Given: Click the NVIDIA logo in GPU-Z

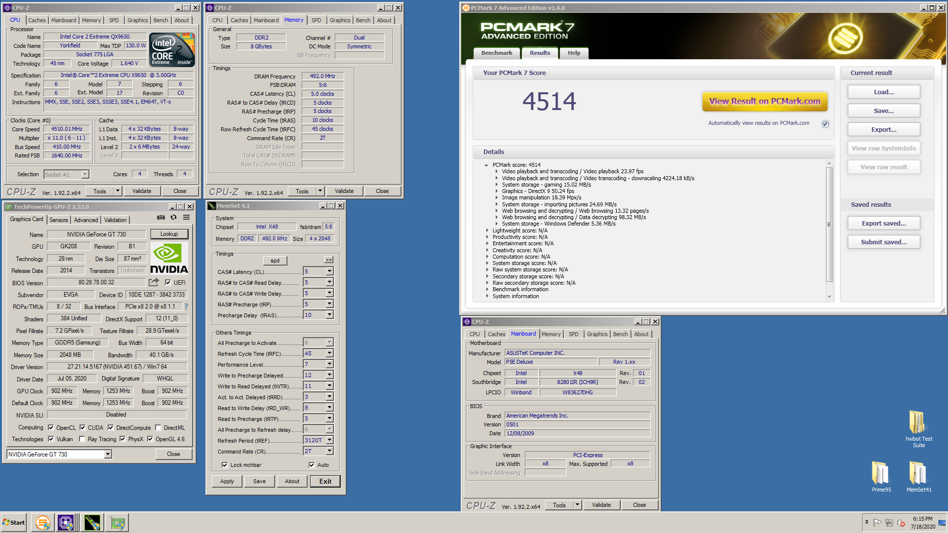Looking at the screenshot, I should [x=169, y=259].
